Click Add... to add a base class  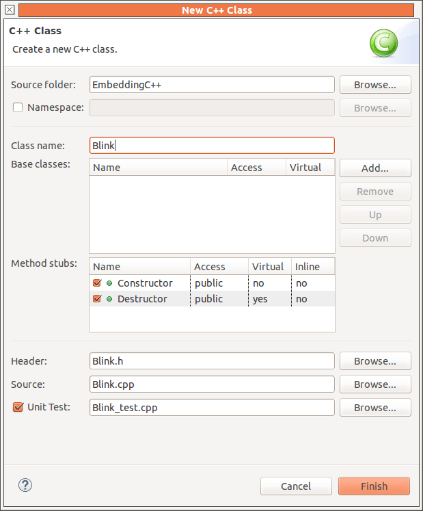(375, 168)
